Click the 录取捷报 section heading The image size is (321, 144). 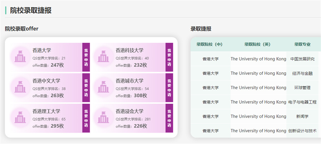coord(201,29)
